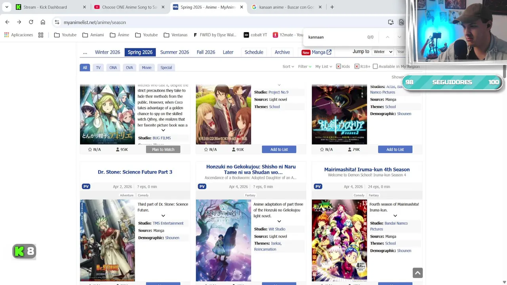The height and width of the screenshot is (285, 507).
Task: Click the new tab plus button
Action: coord(332,7)
